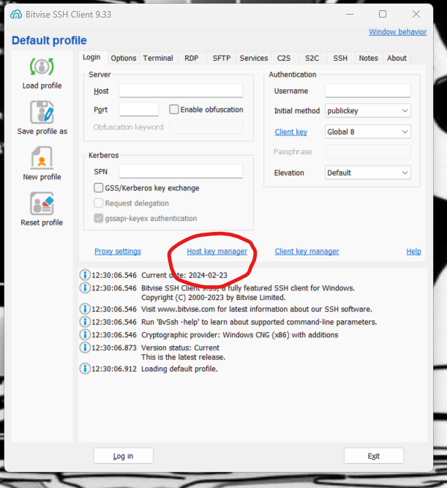Open the About tab
Viewport: 447px width, 488px height.
tap(397, 59)
